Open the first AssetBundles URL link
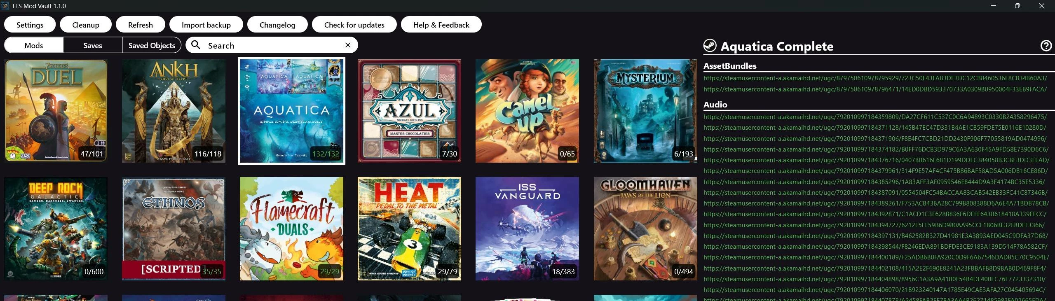This screenshot has height=301, width=1055. tap(875, 78)
